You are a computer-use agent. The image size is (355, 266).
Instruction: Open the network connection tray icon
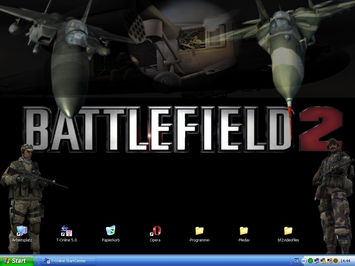317,261
